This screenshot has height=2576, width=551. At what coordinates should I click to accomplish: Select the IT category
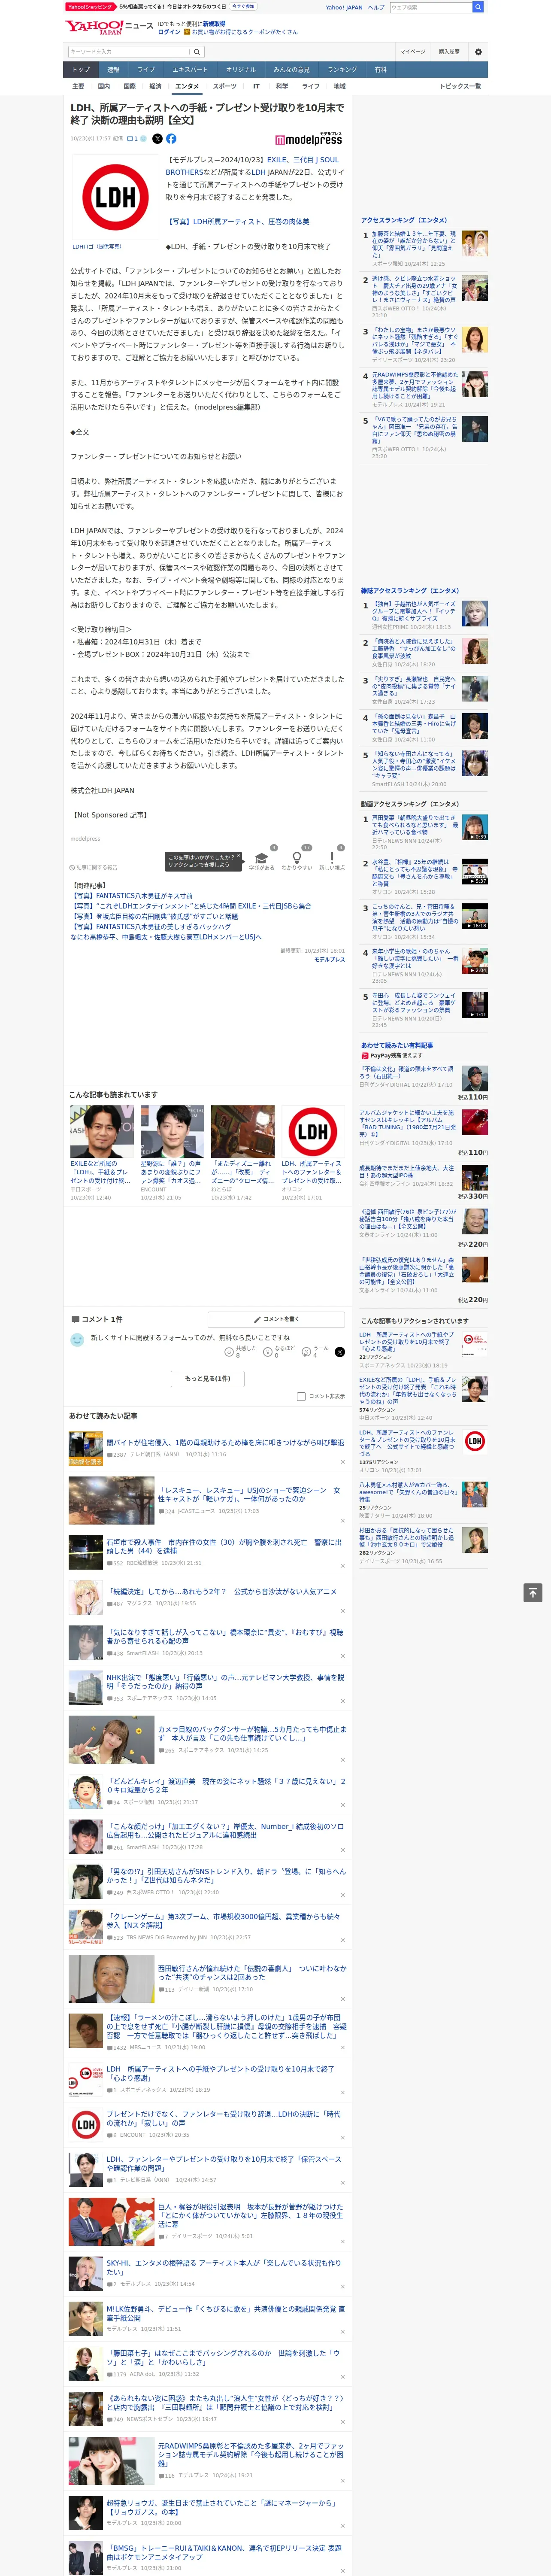tap(256, 87)
